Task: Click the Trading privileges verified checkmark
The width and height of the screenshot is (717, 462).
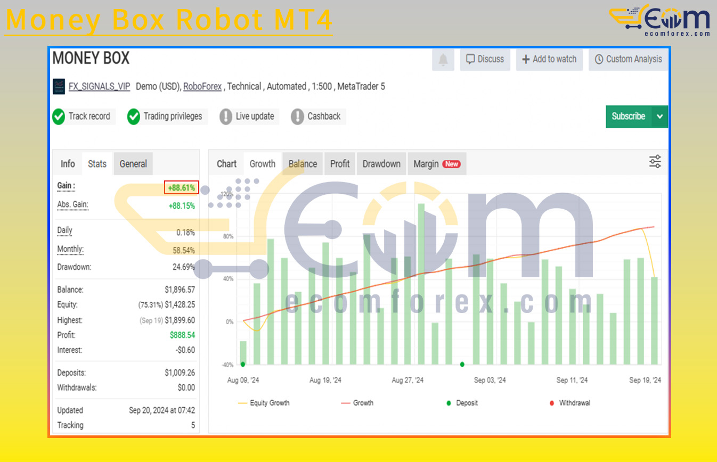Action: click(134, 117)
